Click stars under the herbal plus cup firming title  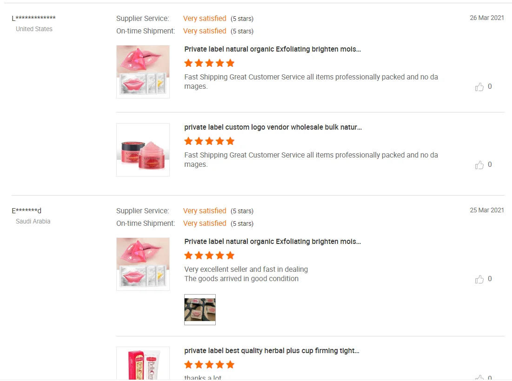(209, 365)
